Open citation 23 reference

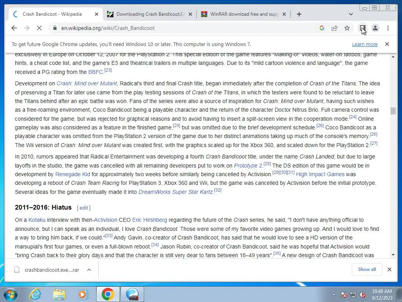coord(108,70)
